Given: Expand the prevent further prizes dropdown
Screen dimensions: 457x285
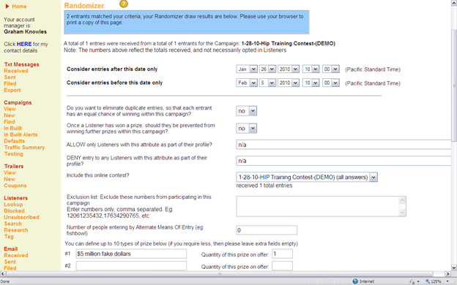Looking at the screenshot, I should coord(247,129).
